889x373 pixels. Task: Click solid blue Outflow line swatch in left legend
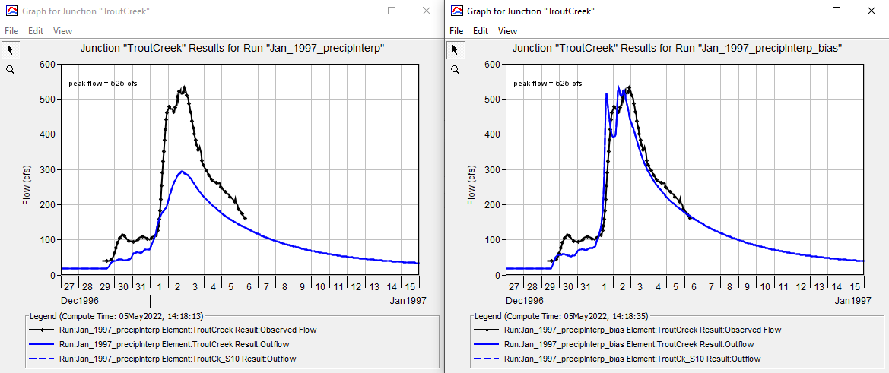[42, 343]
